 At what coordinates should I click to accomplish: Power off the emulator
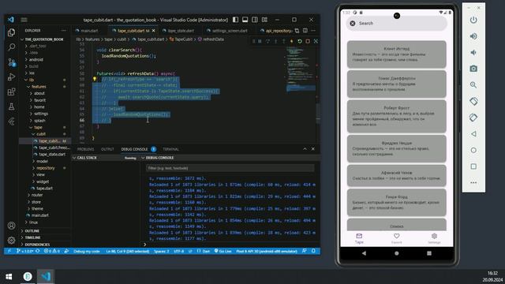click(x=473, y=20)
